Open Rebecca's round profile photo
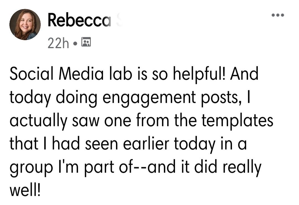The image size is (299, 205). click(25, 25)
